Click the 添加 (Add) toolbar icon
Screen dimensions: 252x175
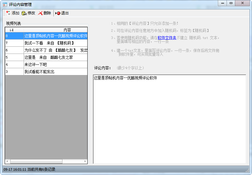point(8,13)
